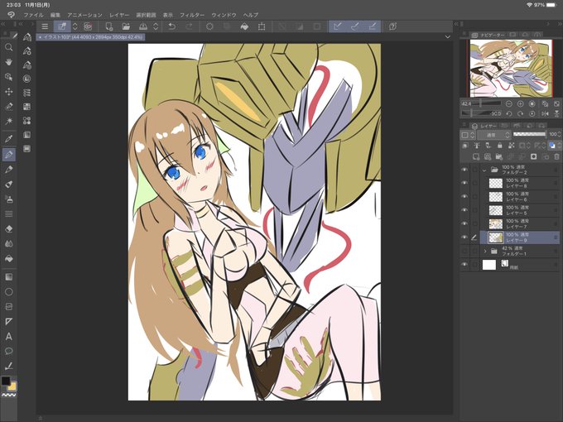Click the Redo arrow in command bar
Screen dimensions: 563x422
(190, 26)
